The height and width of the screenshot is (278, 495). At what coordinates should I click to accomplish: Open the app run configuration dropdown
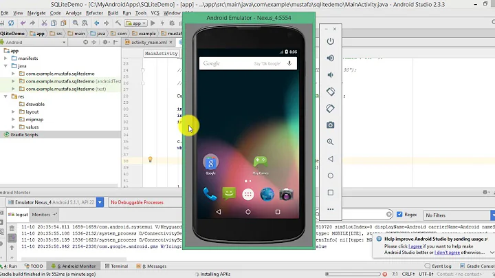coord(135,23)
